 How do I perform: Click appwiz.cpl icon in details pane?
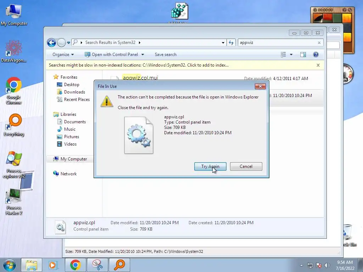click(60, 227)
